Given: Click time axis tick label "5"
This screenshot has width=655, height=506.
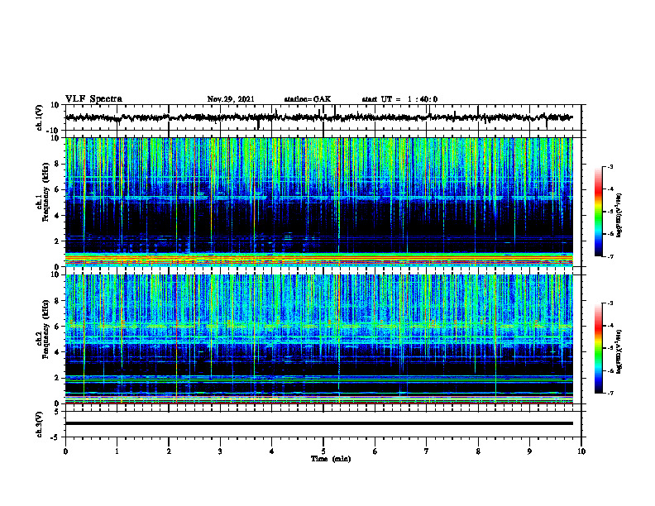Looking at the screenshot, I should coord(323,451).
